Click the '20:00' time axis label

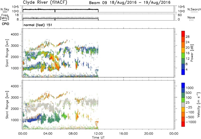tap(148, 134)
